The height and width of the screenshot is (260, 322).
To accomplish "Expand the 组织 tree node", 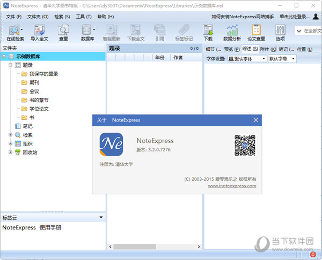I will click(x=10, y=143).
